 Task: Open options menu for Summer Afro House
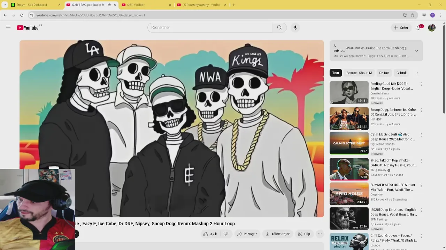point(421,185)
